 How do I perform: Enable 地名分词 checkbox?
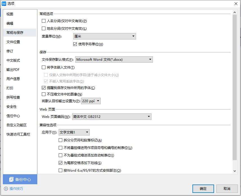(44, 28)
